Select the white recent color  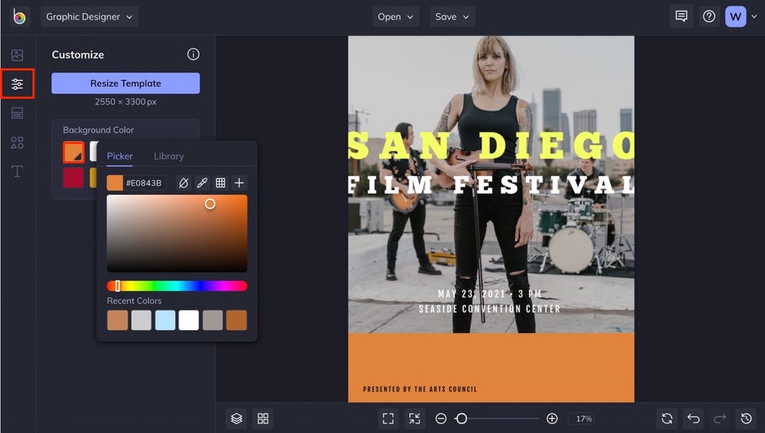tap(189, 320)
